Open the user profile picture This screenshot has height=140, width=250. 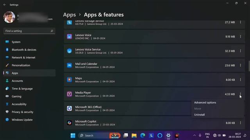[x=9, y=17]
